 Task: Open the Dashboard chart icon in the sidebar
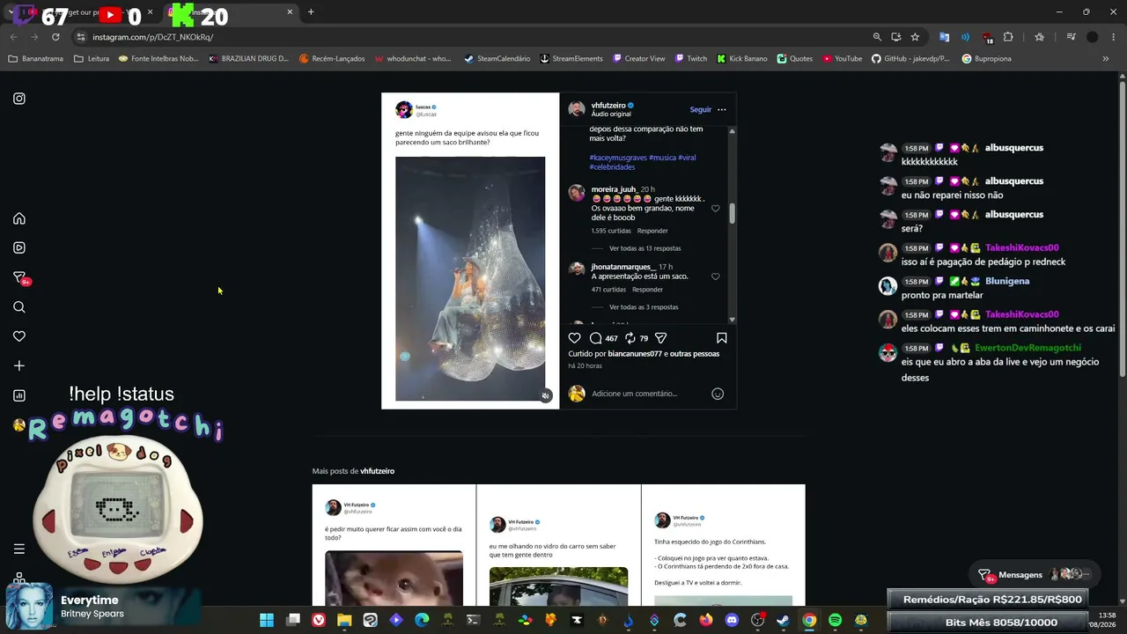click(19, 395)
